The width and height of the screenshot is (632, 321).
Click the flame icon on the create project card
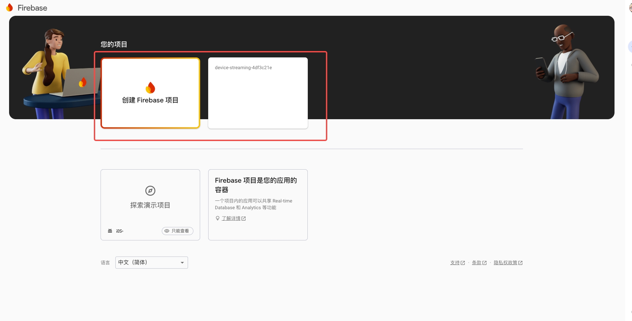150,87
